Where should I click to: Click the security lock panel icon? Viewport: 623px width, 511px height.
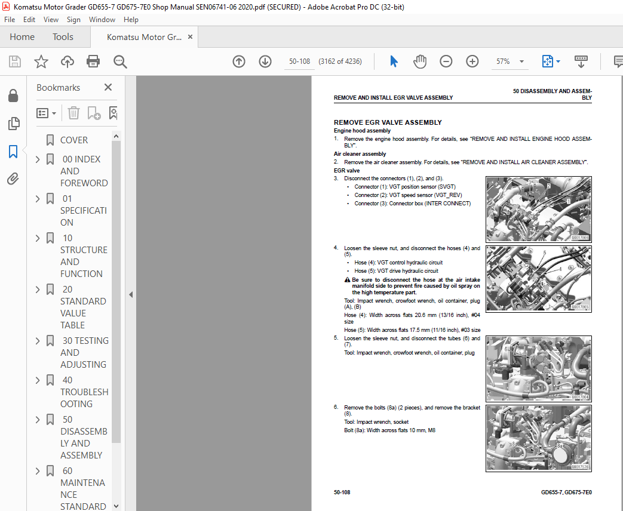point(13,96)
